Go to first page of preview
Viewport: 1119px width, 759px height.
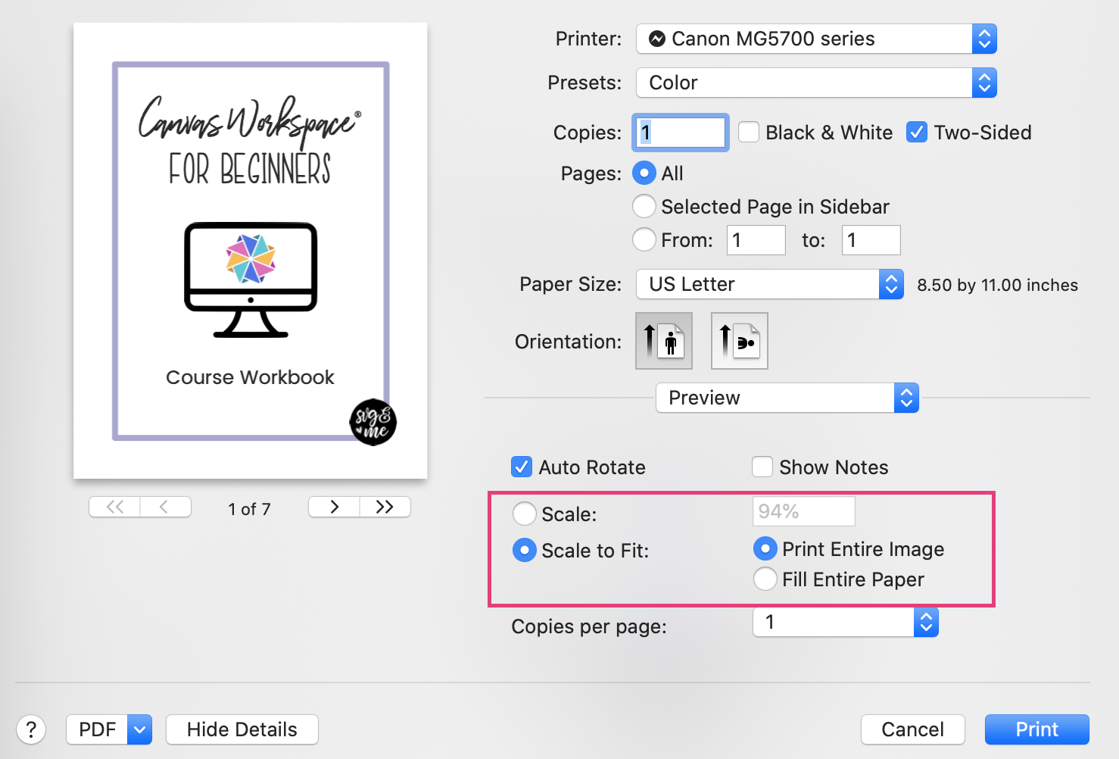114,507
